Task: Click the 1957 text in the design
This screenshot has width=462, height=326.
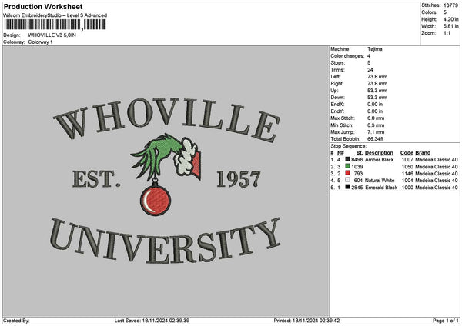Action: click(x=239, y=179)
